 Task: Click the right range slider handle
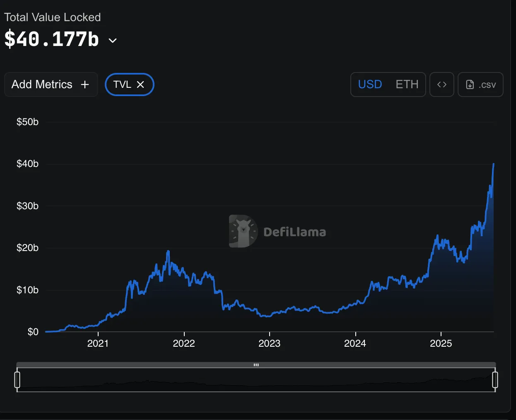pos(495,380)
